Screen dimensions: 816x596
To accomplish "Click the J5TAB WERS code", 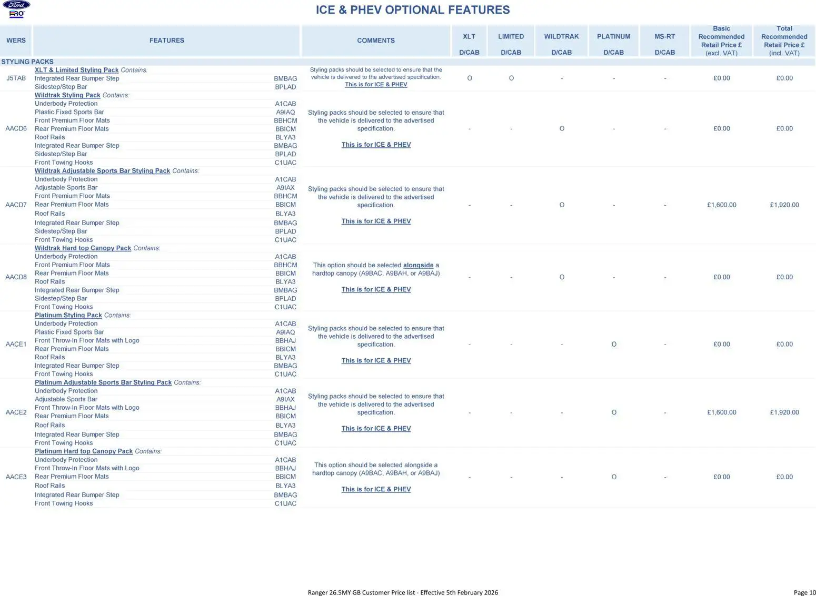I will click(x=16, y=78).
